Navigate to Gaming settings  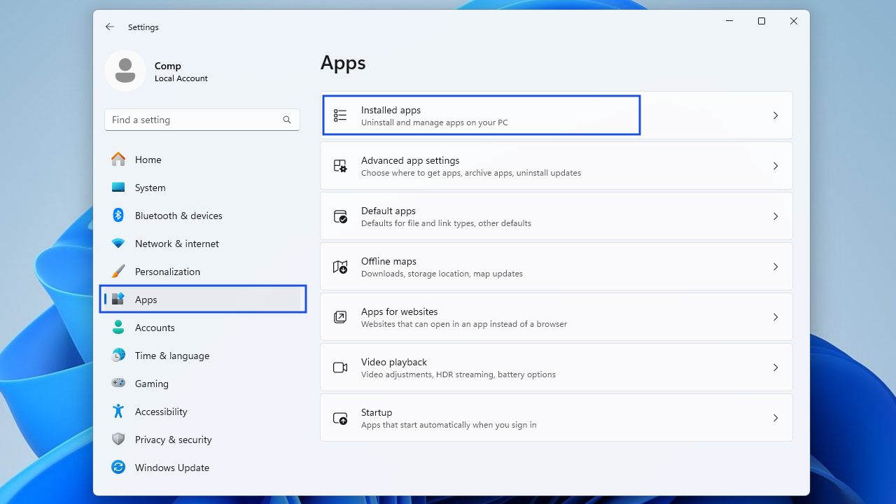202,384
